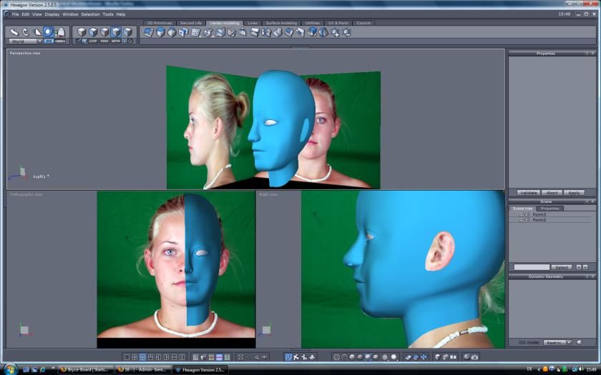Choose the white sphere display mode icon
Image resolution: width=601 pixels, height=375 pixels.
pyautogui.click(x=394, y=357)
